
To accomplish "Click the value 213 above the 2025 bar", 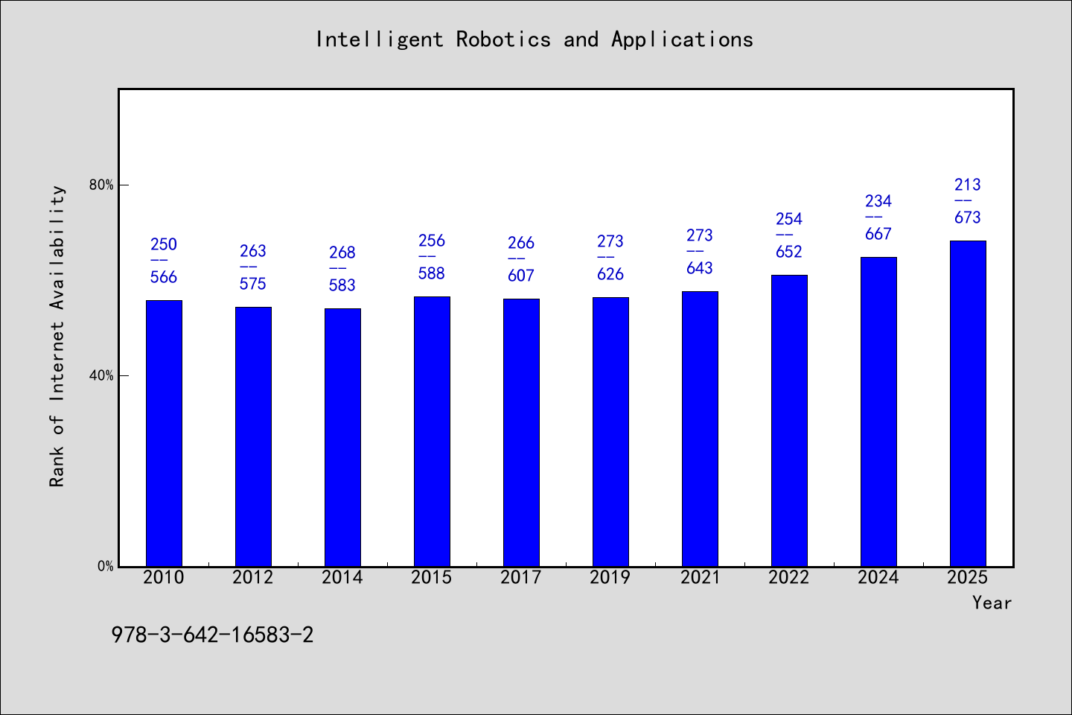I will pyautogui.click(x=968, y=185).
